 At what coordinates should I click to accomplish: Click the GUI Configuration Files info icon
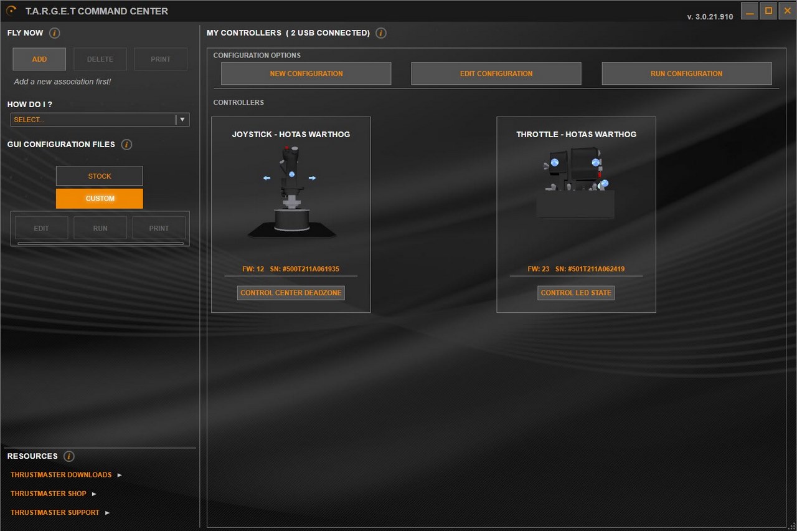[x=126, y=145]
